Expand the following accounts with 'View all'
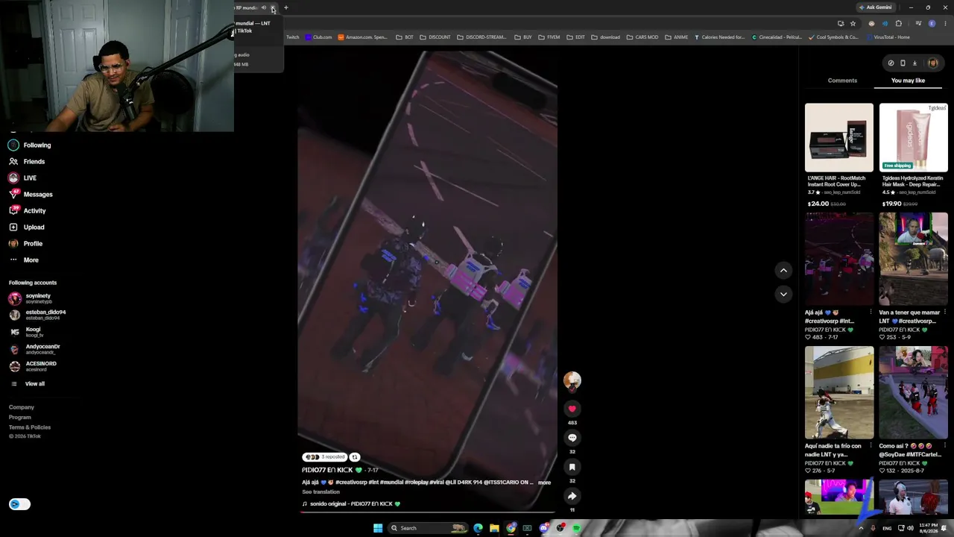This screenshot has height=537, width=954. pyautogui.click(x=34, y=383)
